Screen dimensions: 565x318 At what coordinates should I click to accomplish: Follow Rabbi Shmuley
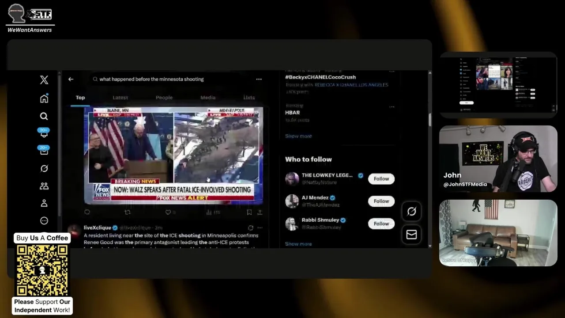pyautogui.click(x=381, y=223)
